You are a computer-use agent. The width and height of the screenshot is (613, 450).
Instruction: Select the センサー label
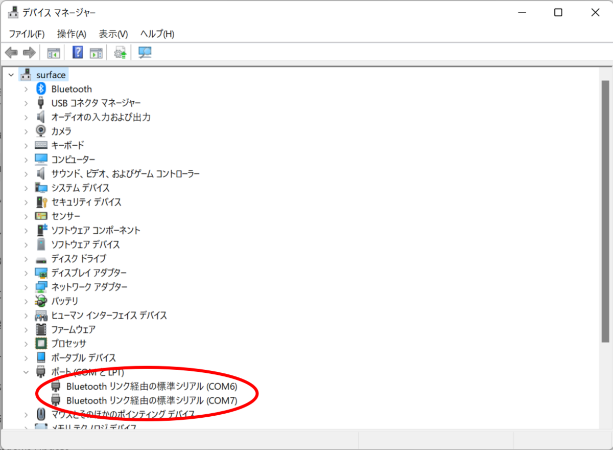point(65,216)
